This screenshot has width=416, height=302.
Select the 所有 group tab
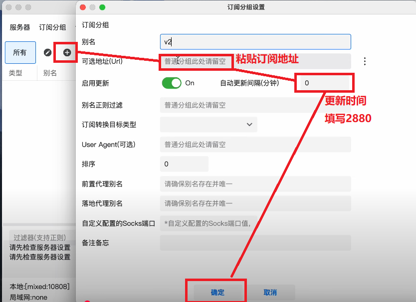[20, 52]
